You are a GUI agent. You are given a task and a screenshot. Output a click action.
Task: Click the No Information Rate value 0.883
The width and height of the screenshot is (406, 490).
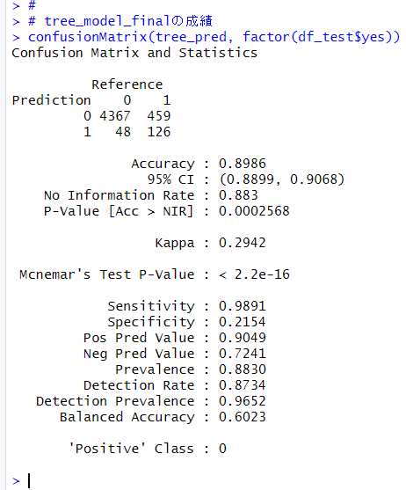pyautogui.click(x=238, y=195)
